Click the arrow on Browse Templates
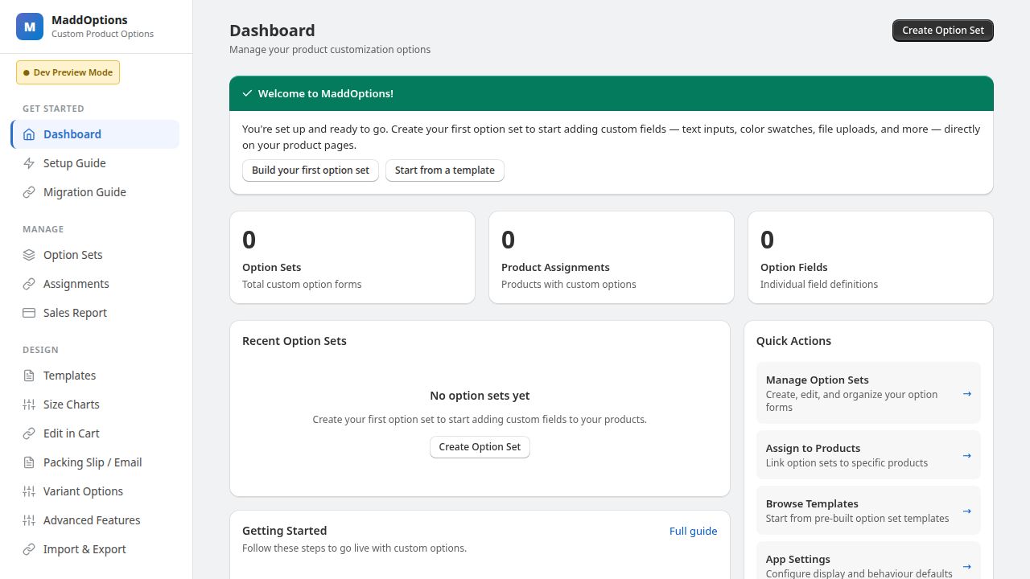Viewport: 1030px width, 579px height. pyautogui.click(x=967, y=511)
